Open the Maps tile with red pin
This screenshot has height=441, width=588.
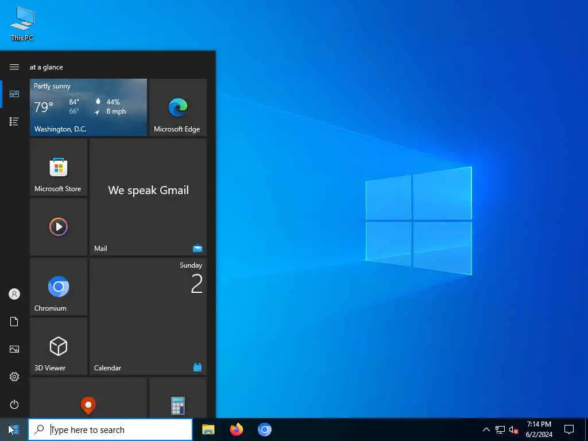88,397
